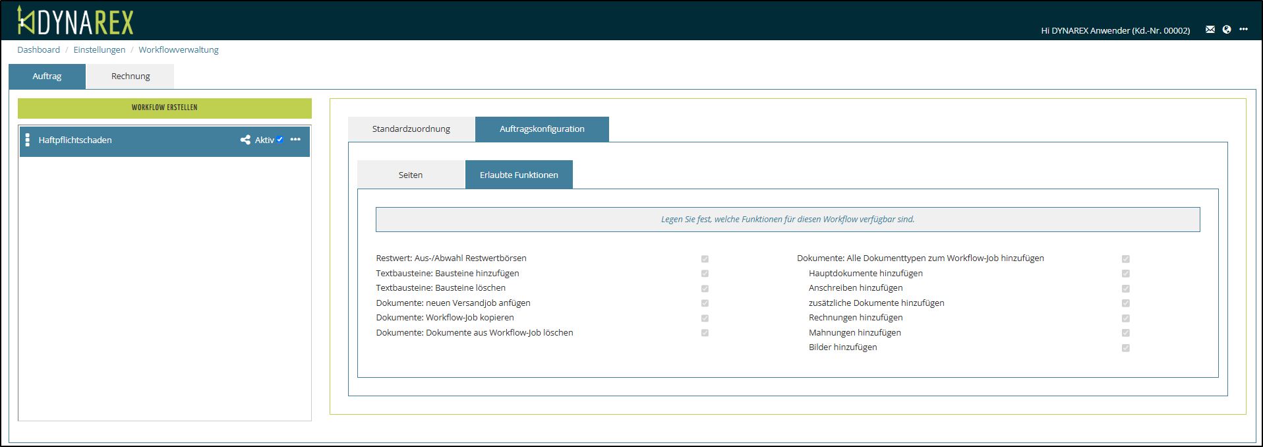This screenshot has width=1263, height=447.
Task: Open Haftpflichtschaden three-dots options menu
Action: click(295, 140)
